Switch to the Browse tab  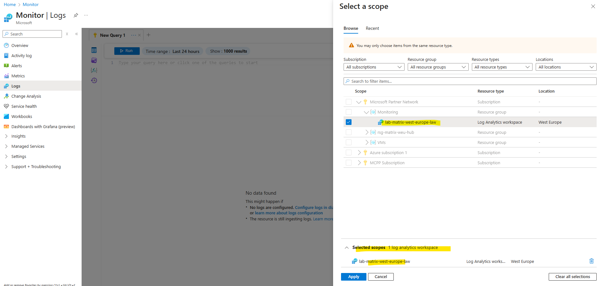[351, 28]
